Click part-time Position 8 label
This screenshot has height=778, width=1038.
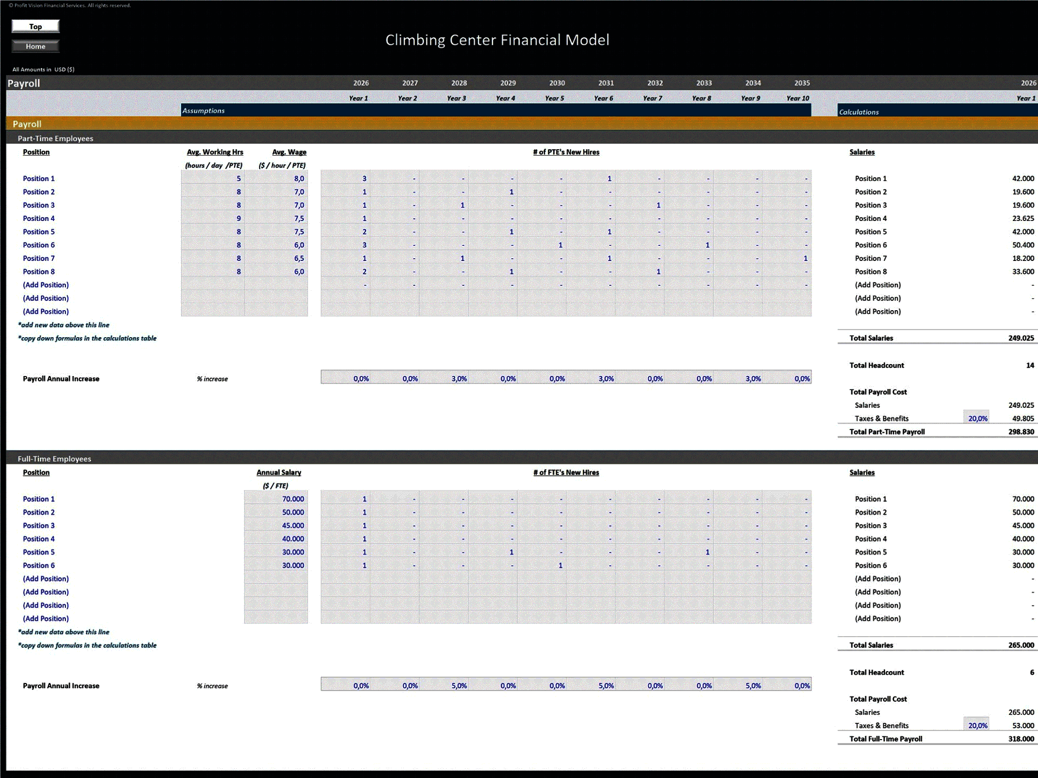point(39,272)
